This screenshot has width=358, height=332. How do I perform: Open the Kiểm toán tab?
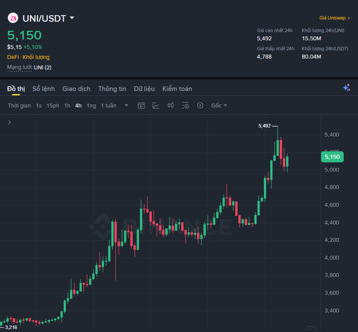177,89
